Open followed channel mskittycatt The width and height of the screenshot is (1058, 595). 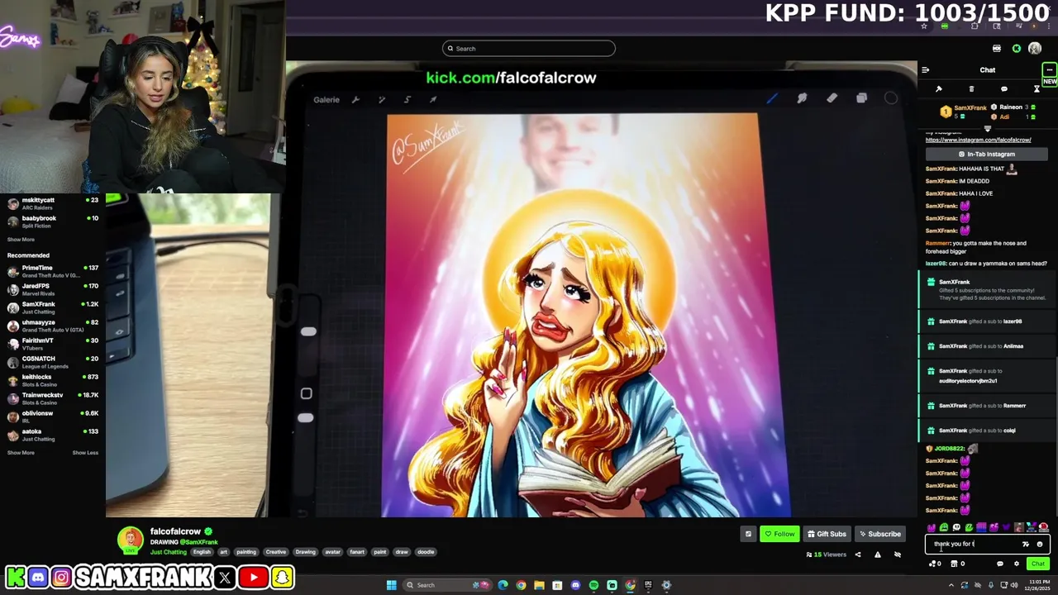pos(53,203)
